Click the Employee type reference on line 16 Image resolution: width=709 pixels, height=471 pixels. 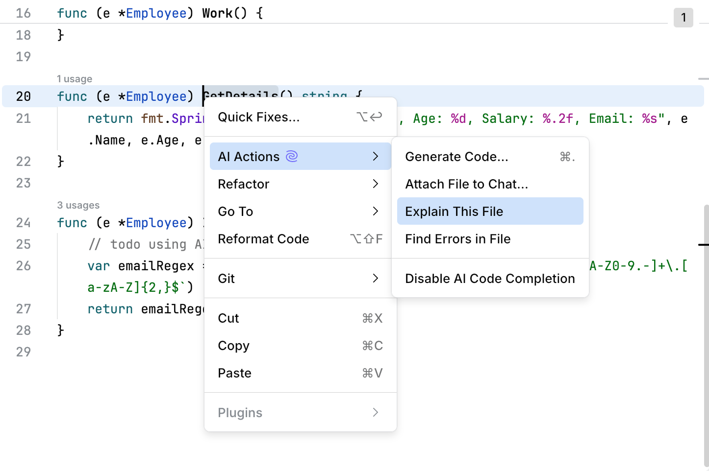pos(156,13)
